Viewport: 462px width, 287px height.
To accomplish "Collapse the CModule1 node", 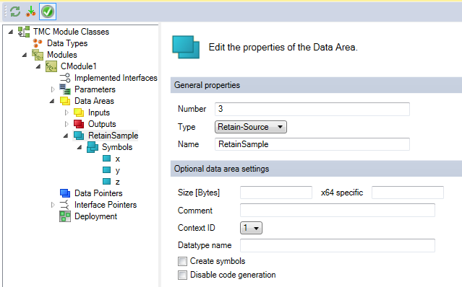I will click(38, 66).
